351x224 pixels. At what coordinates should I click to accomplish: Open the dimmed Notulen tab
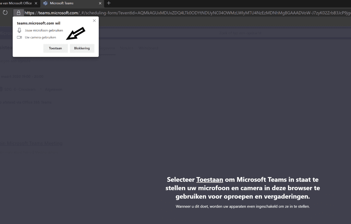tap(126, 48)
